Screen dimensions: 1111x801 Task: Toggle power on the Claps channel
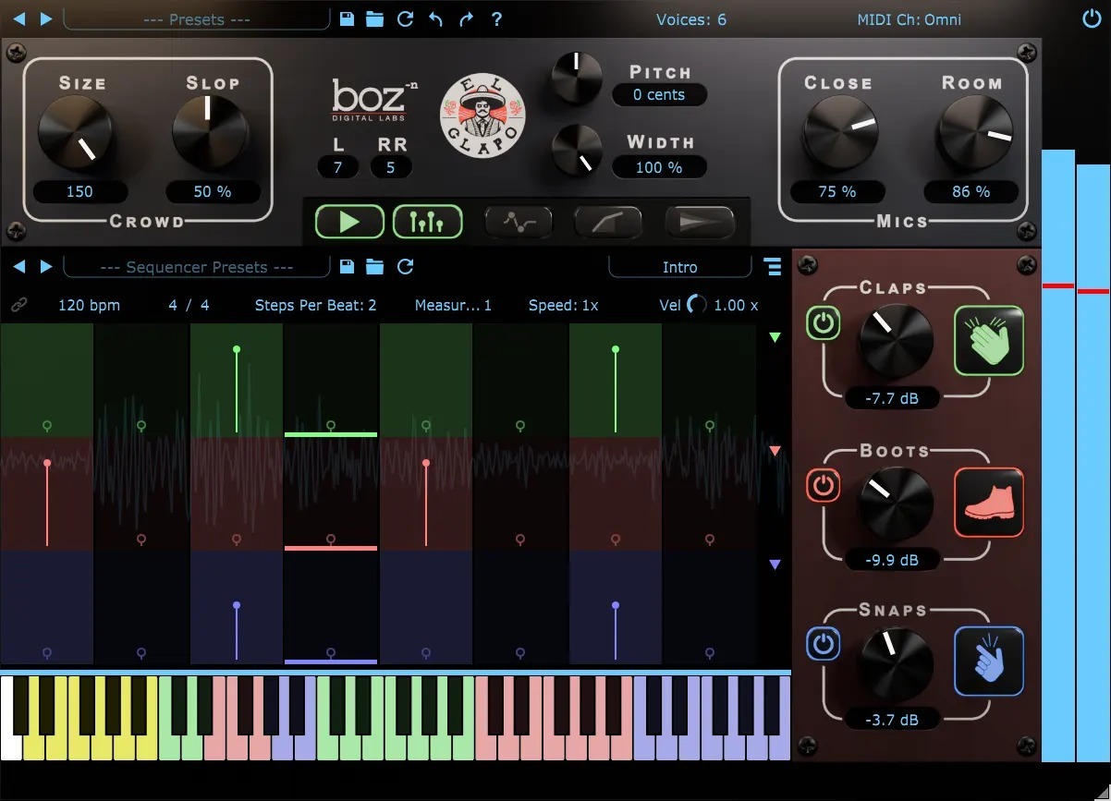pyautogui.click(x=824, y=324)
